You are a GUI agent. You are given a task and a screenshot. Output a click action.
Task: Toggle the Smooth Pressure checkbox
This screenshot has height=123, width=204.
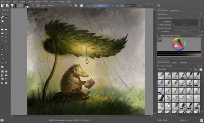click(x=173, y=28)
